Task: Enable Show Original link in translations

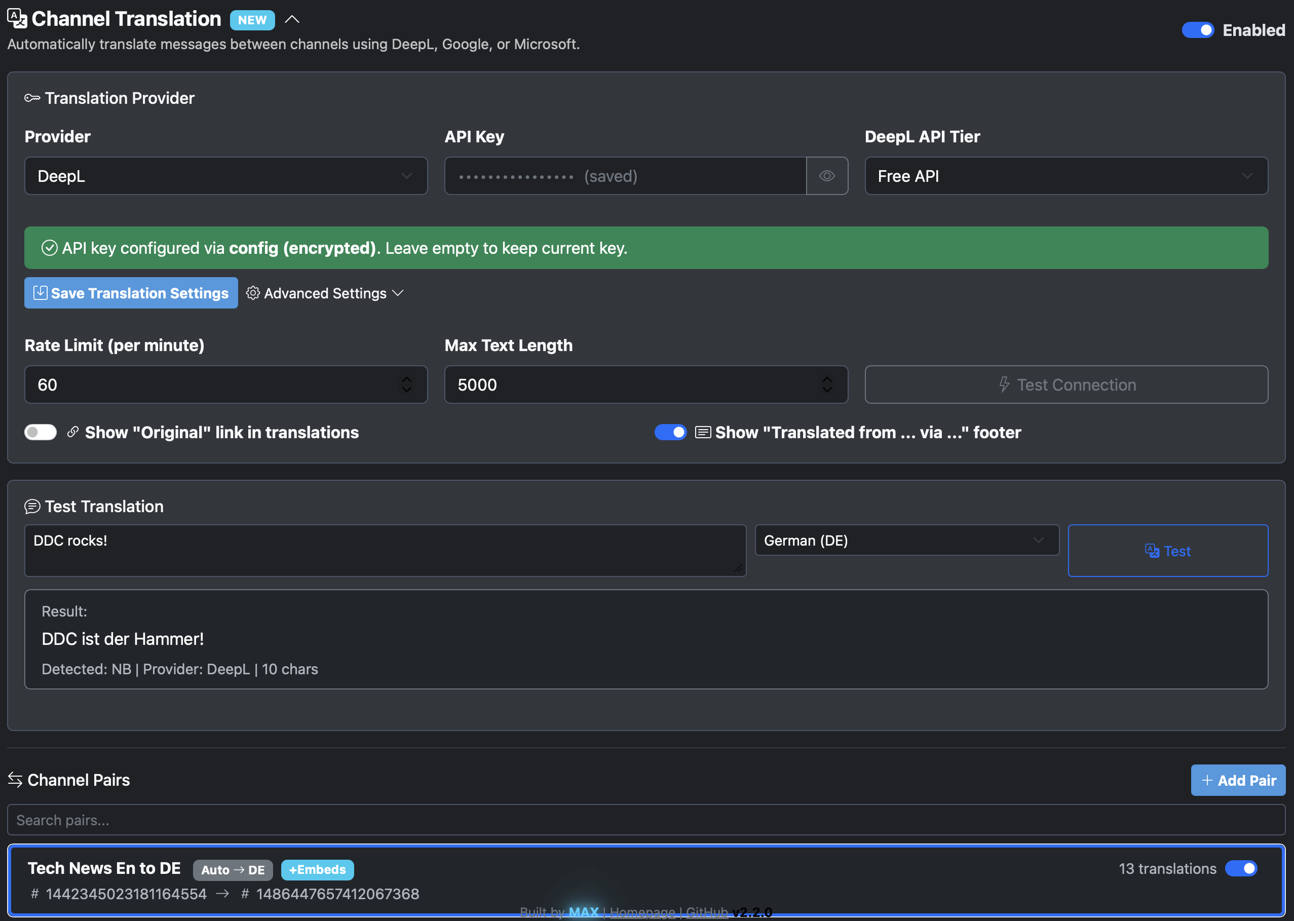Action: [x=40, y=432]
